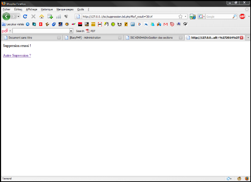Click the grey Stop loading X icon

33,16
